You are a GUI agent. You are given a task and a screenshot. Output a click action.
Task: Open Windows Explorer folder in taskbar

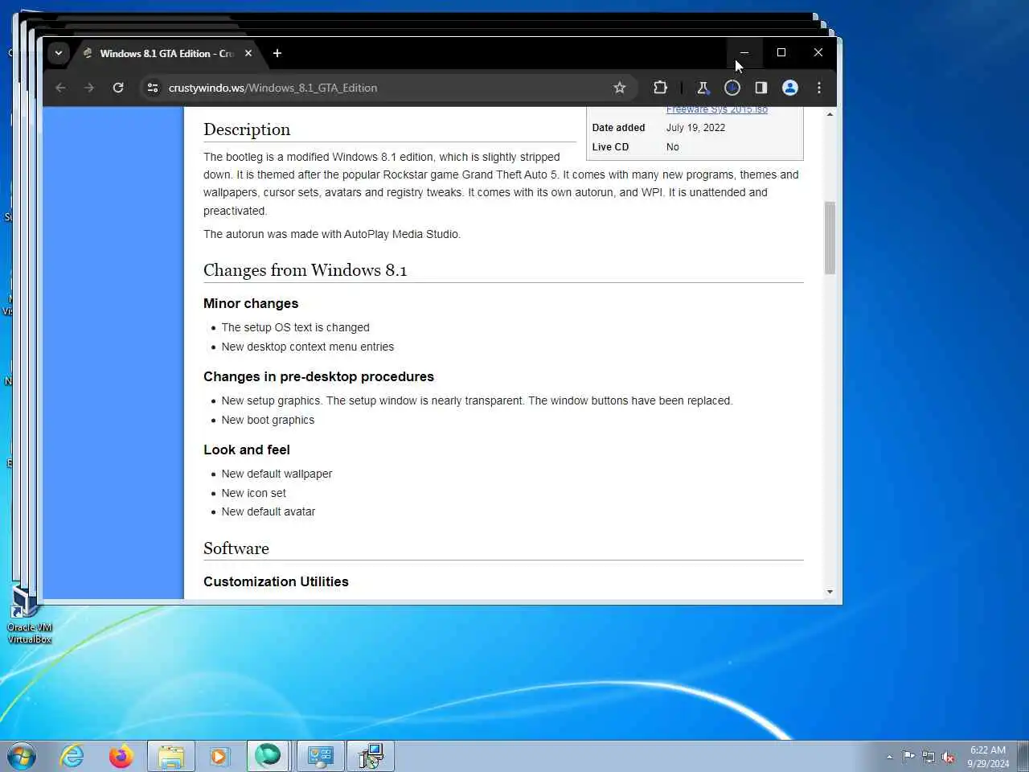coord(170,756)
